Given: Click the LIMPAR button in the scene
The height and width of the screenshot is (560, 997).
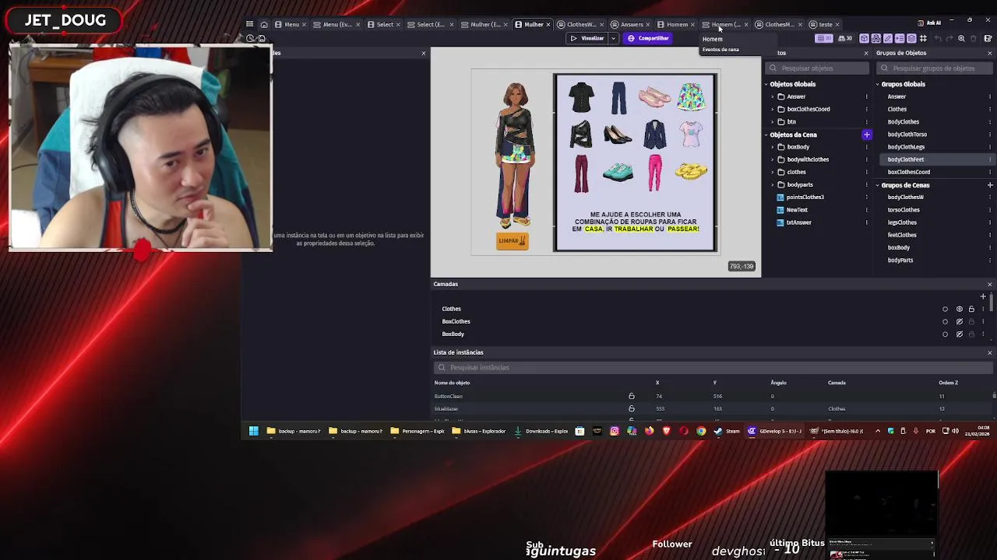Looking at the screenshot, I should pyautogui.click(x=513, y=241).
